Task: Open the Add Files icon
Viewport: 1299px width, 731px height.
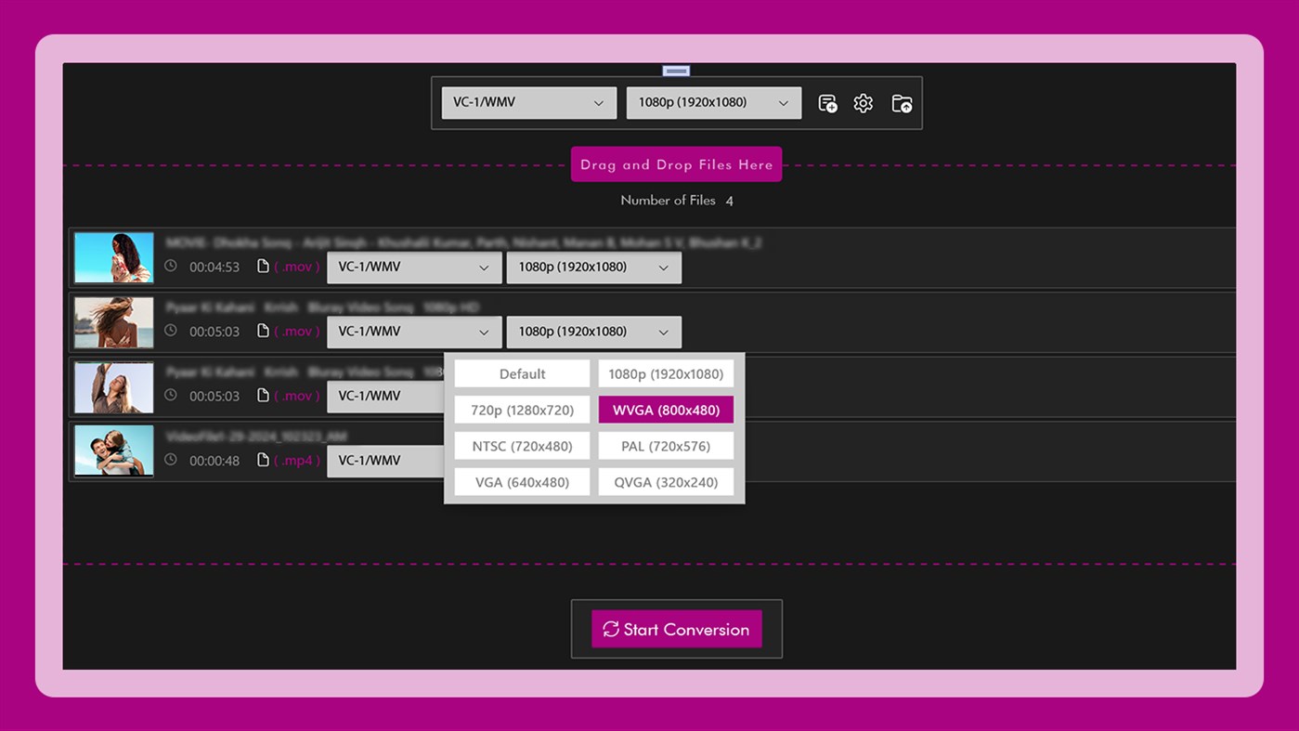Action: coord(826,102)
